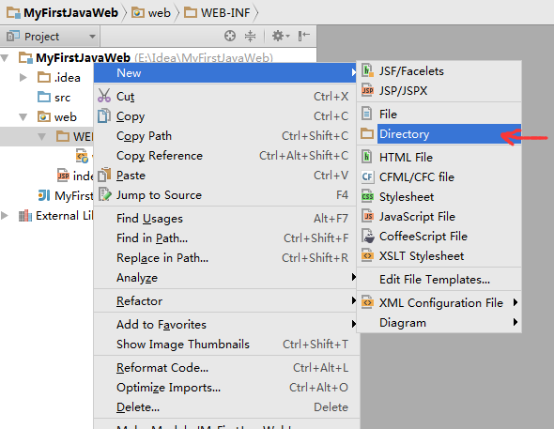Select MyFirstJavaWeb project root row
Screen dimensions: 554x429
coord(158,57)
